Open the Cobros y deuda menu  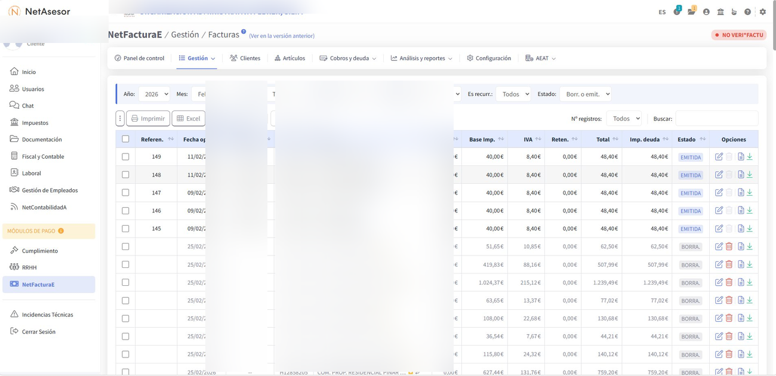[348, 58]
